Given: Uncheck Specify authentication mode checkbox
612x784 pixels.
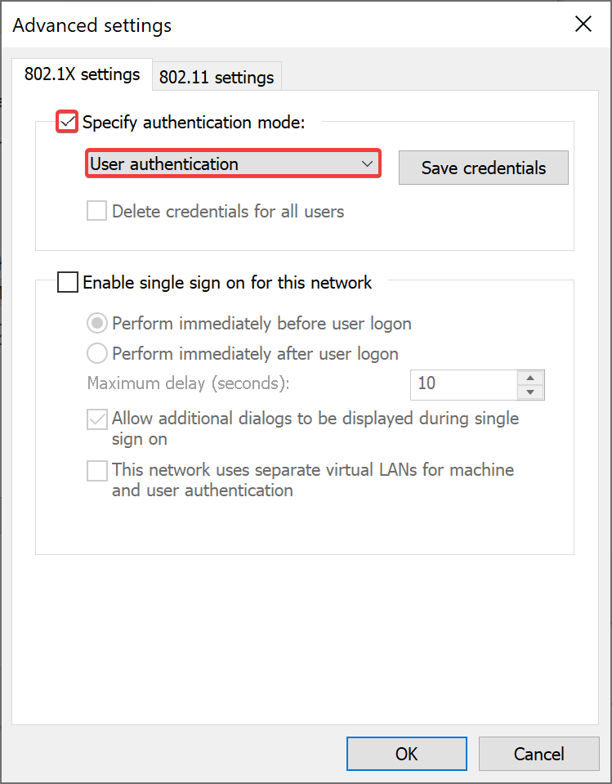Looking at the screenshot, I should click(67, 122).
